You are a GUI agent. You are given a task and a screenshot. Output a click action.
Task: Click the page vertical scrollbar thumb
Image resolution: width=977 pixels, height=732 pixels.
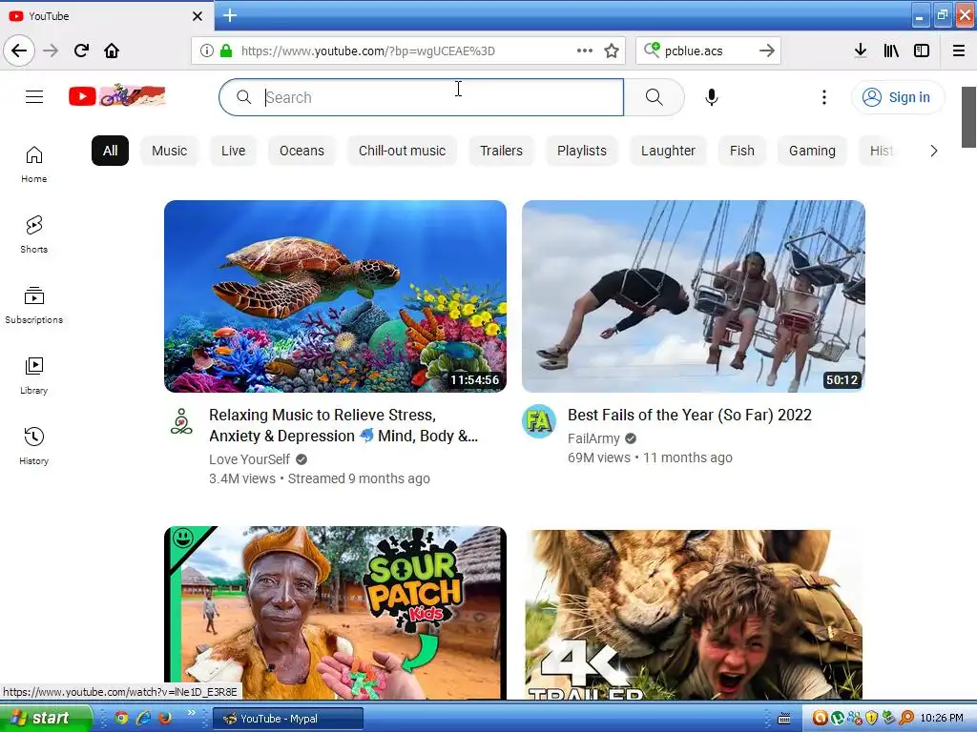coord(968,117)
